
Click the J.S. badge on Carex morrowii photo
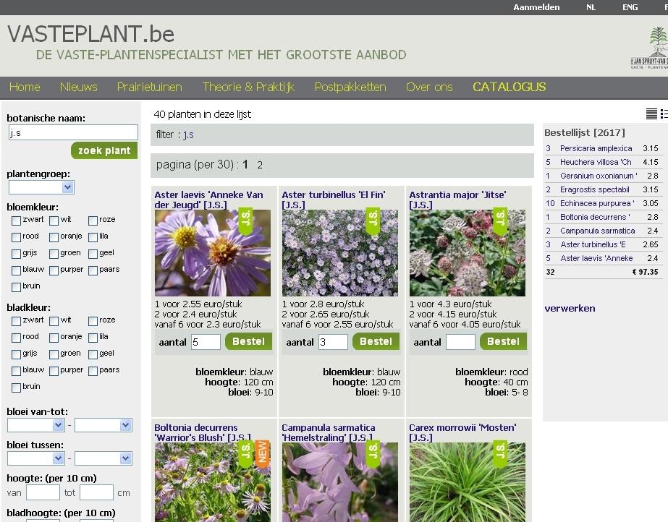point(500,453)
